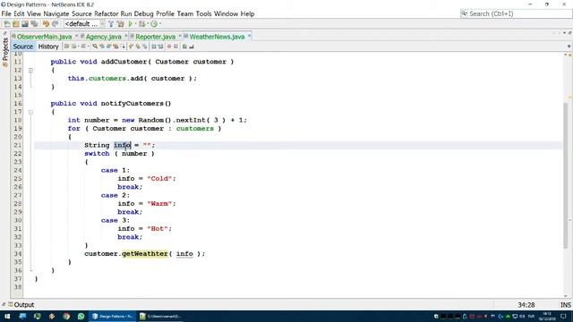573x322 pixels.
Task: Open the default config dropdown
Action: click(84, 24)
